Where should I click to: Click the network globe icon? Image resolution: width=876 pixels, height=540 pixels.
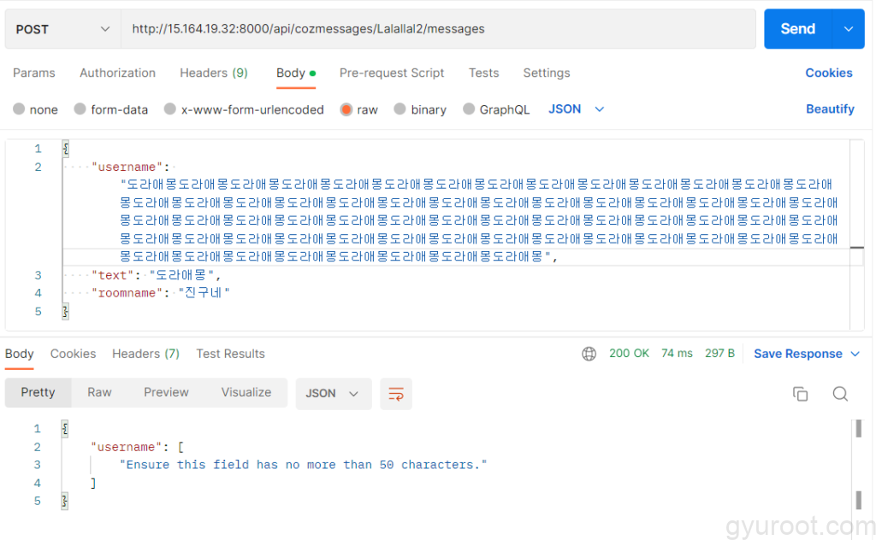tap(589, 354)
